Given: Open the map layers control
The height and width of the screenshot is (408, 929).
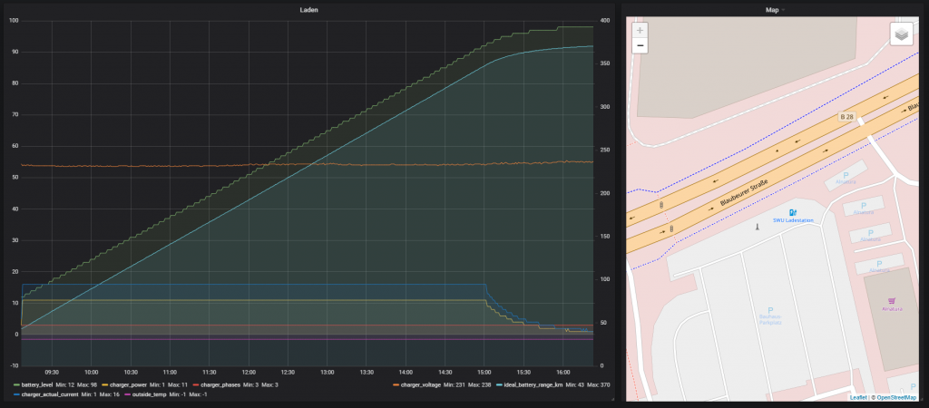Looking at the screenshot, I should (x=900, y=34).
